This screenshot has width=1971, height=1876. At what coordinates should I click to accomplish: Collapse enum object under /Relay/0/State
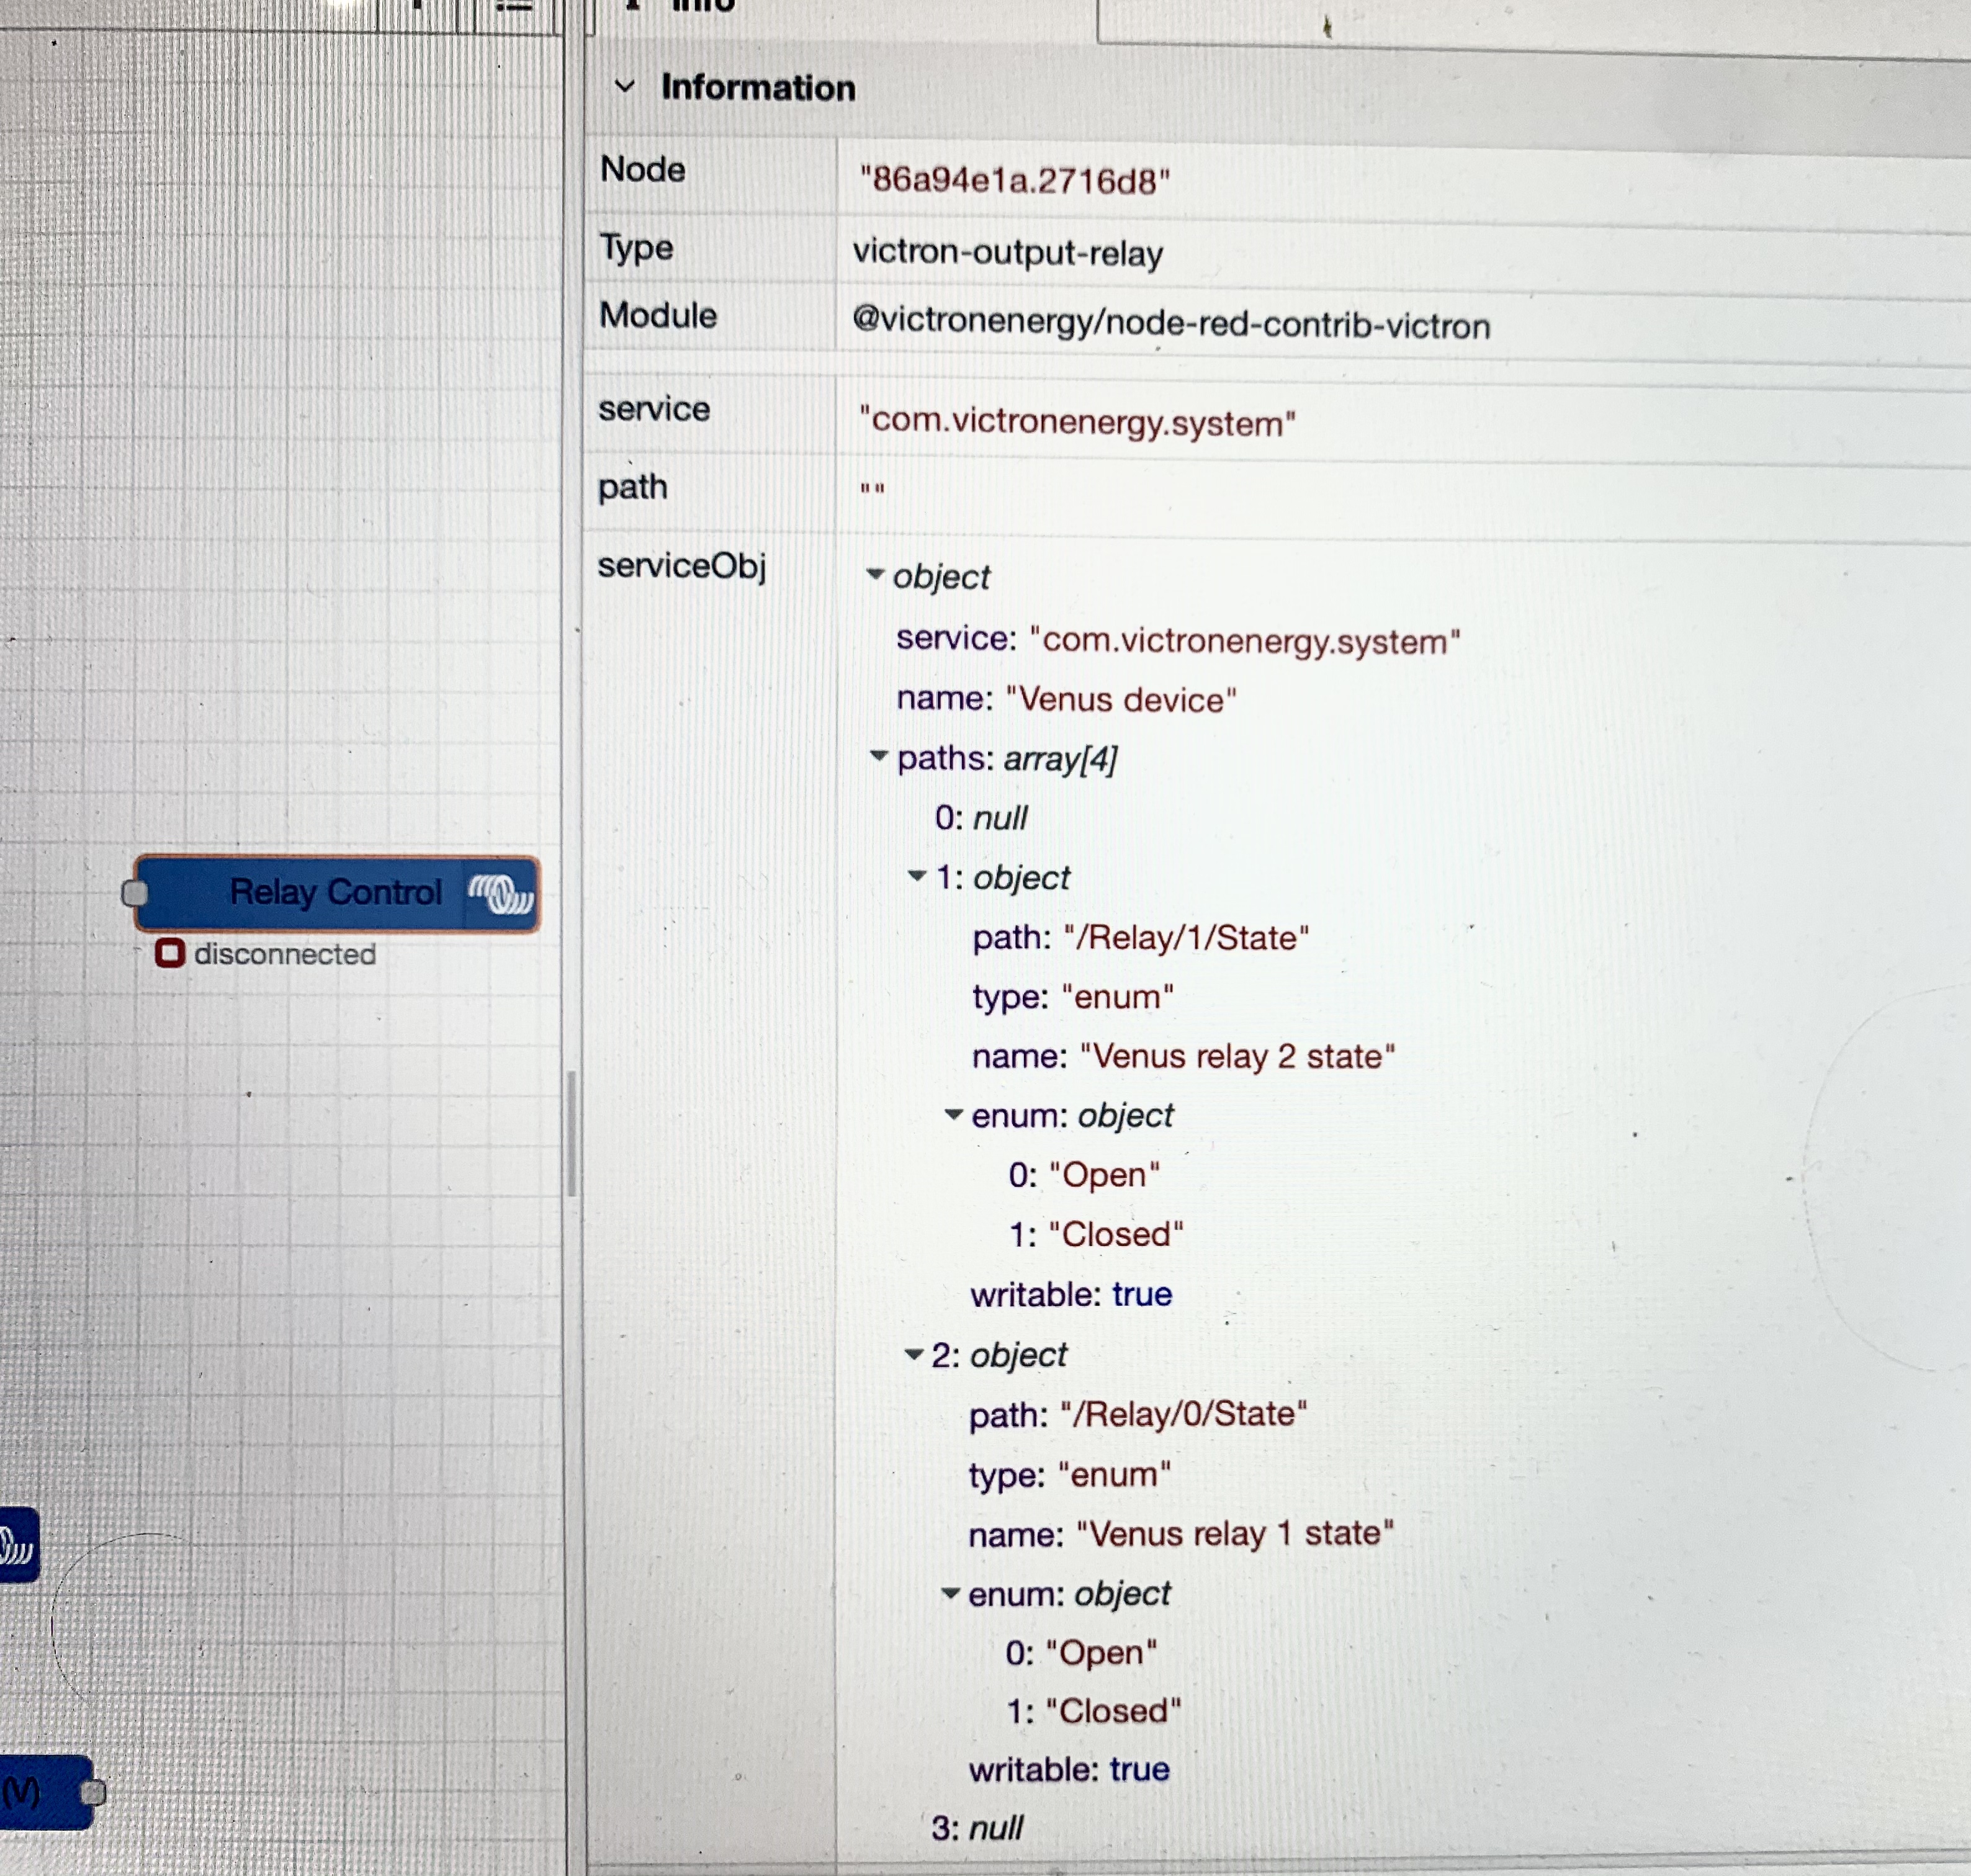click(x=951, y=1593)
